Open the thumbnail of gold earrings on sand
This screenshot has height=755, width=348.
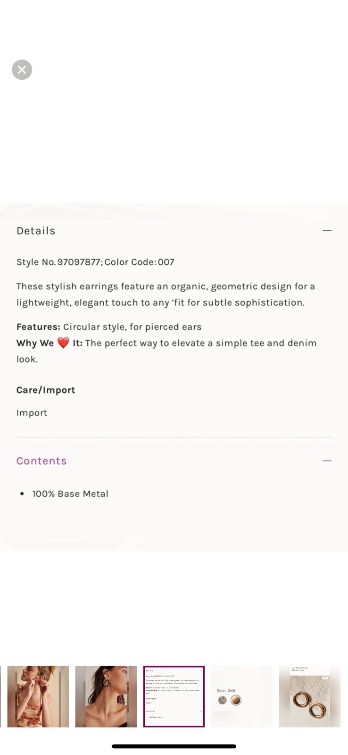[310, 696]
